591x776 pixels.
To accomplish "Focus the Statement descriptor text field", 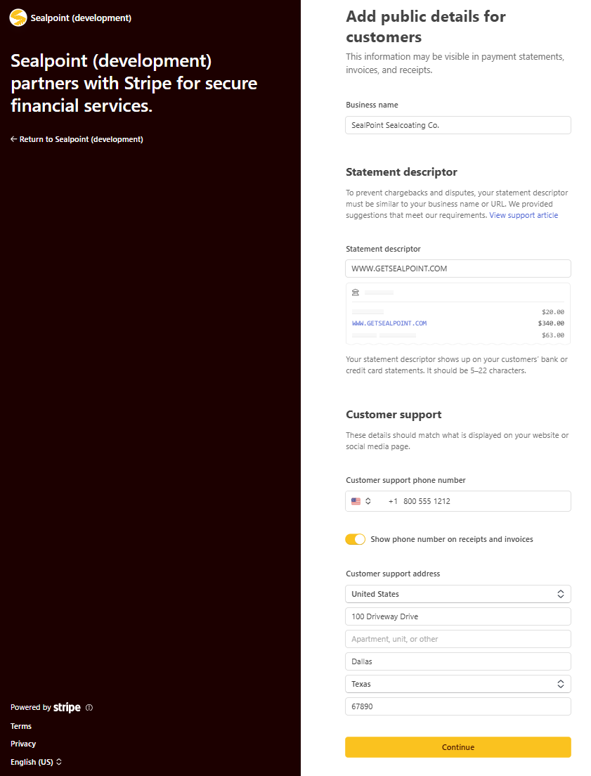I will pyautogui.click(x=458, y=269).
